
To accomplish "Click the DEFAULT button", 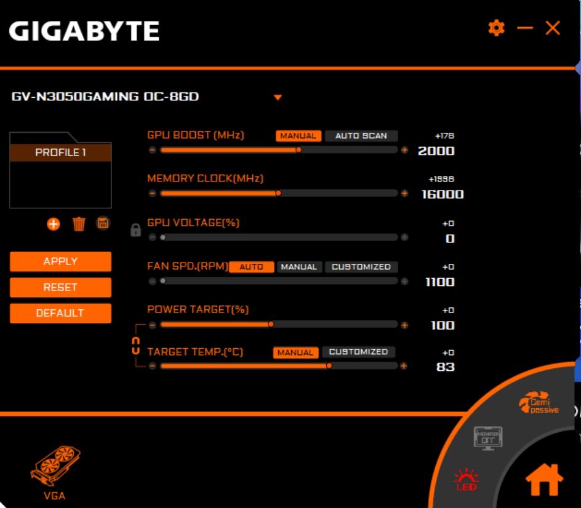I will coord(60,313).
